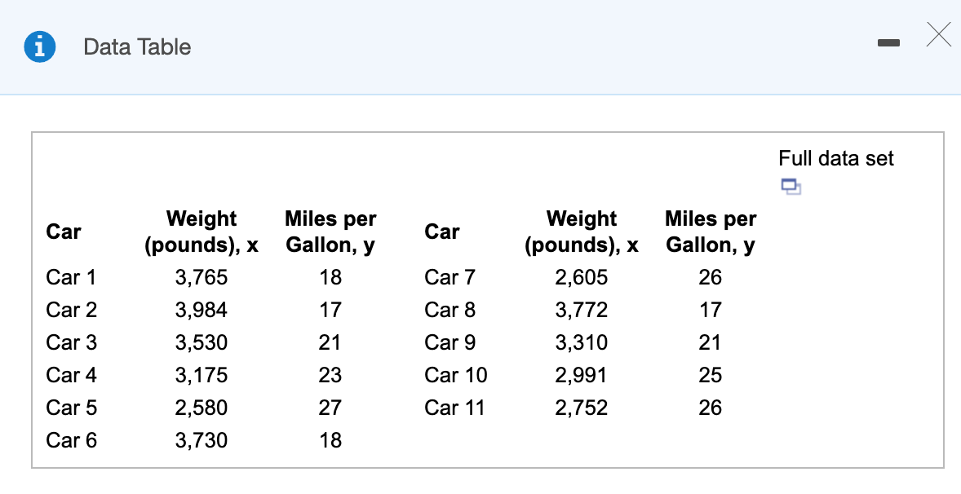
Task: Click the Car 7 row label
Action: click(449, 277)
